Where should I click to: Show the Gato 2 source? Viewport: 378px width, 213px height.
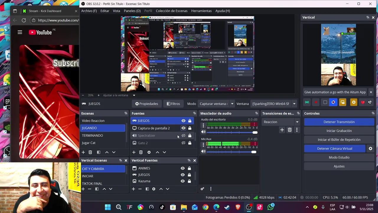coord(183,143)
